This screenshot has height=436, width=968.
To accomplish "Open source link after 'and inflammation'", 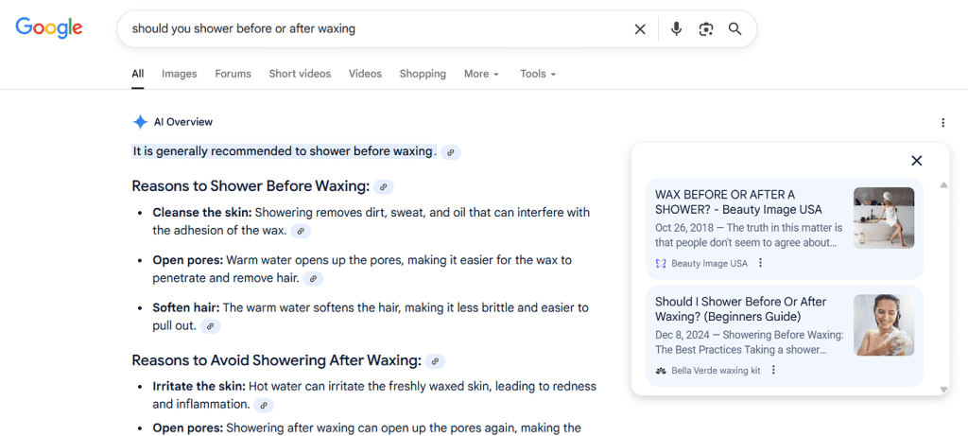I will [264, 406].
